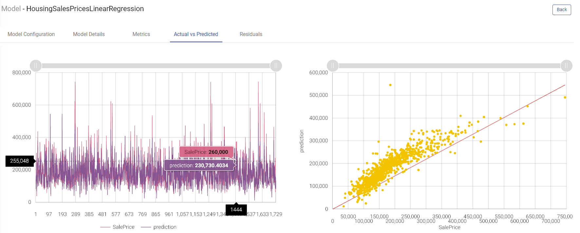
Task: Click the 100,000 label on the scatter plot y-axis
Action: 319,186
